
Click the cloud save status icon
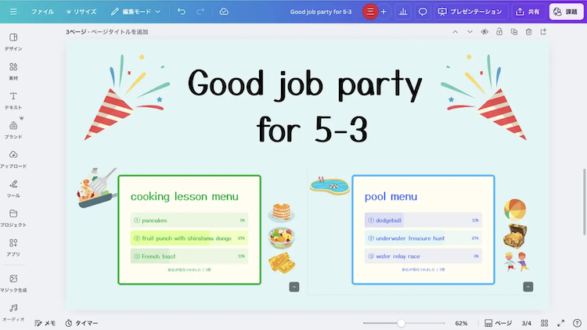(x=224, y=12)
